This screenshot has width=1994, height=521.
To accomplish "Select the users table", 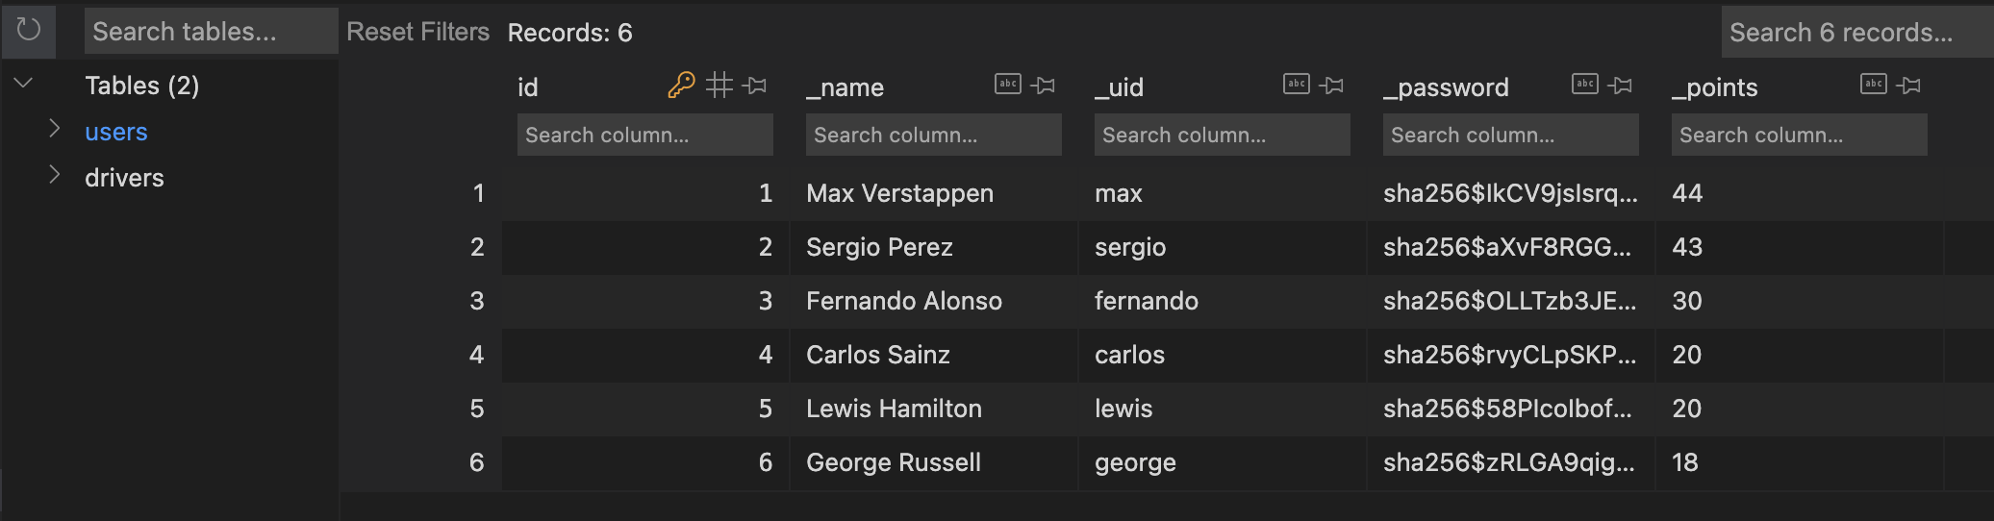I will (116, 132).
